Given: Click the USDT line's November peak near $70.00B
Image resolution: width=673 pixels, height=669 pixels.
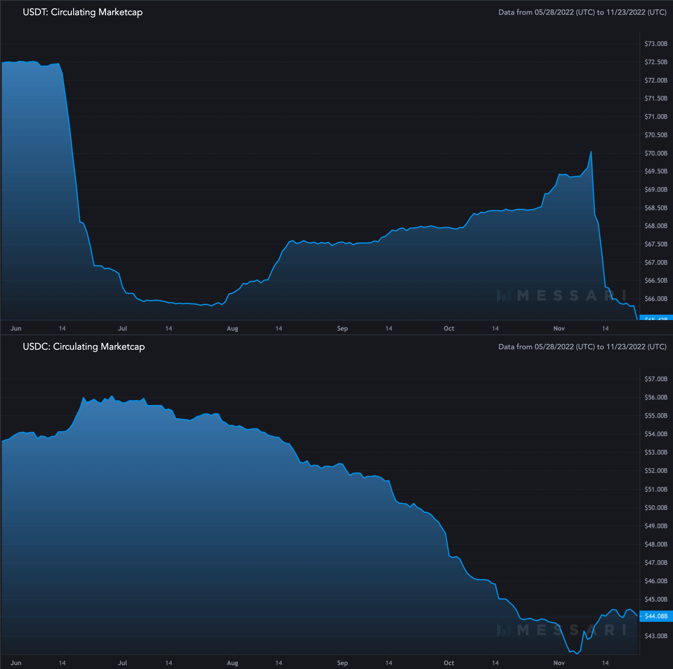Looking at the screenshot, I should [591, 152].
